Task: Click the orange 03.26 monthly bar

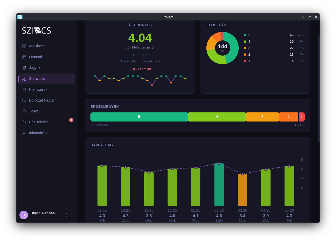Action: pos(243,190)
